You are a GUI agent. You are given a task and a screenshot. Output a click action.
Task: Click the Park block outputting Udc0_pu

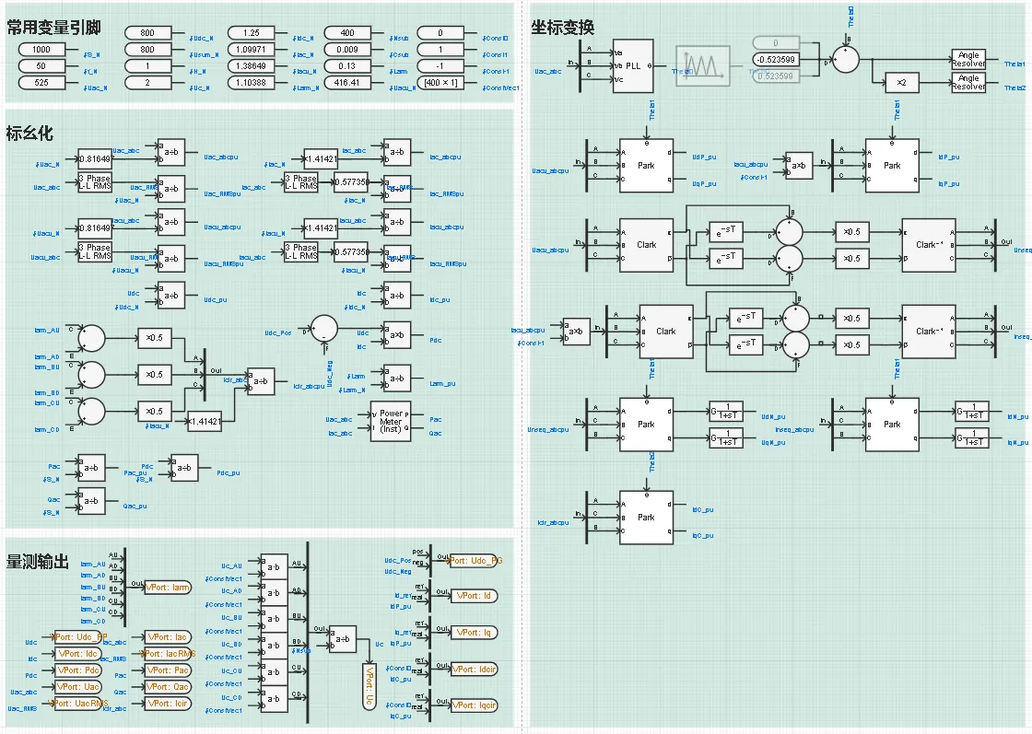646,518
